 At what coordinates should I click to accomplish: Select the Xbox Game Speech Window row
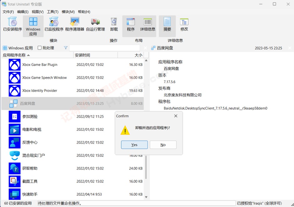tap(73, 77)
